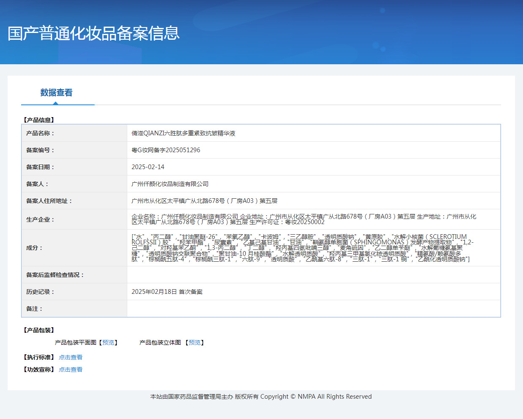Click the 备案人住所地址 label cell
This screenshot has height=419, width=523.
click(x=74, y=201)
